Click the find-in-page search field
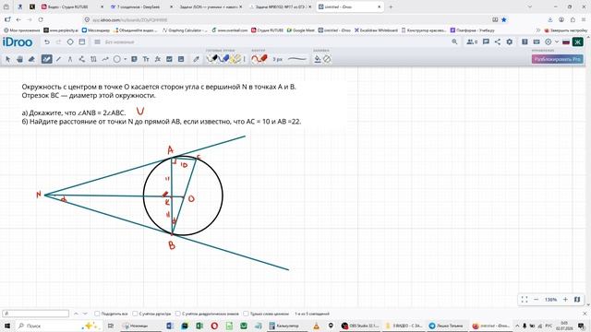Viewport: 591px width, 332px height. (x=36, y=314)
